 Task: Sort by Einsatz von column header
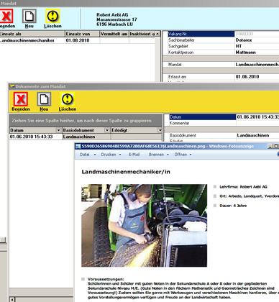(82, 34)
